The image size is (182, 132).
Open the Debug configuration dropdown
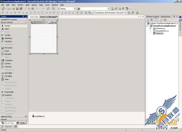tap(75, 9)
